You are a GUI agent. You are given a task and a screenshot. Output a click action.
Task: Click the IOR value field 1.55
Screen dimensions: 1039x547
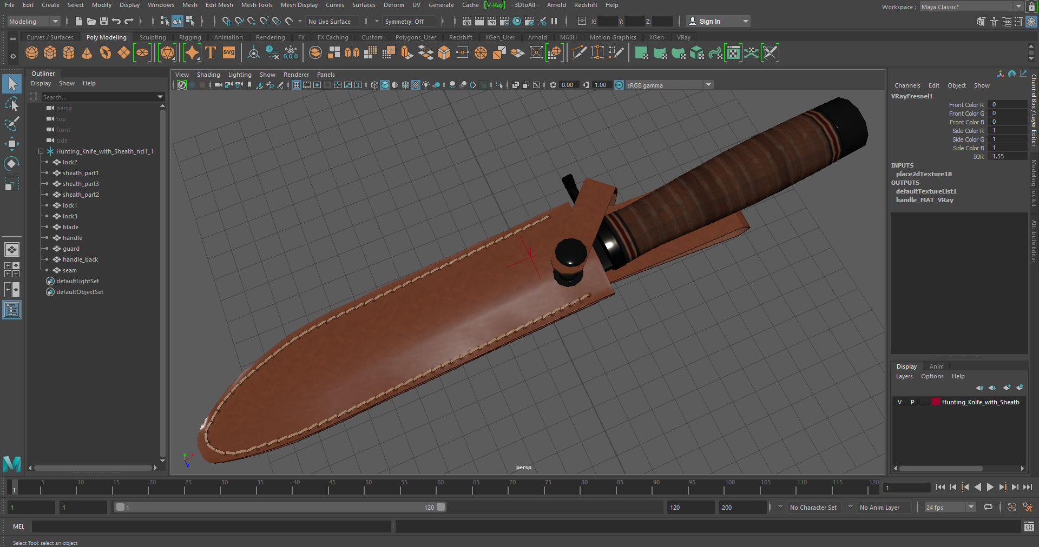[1007, 156]
